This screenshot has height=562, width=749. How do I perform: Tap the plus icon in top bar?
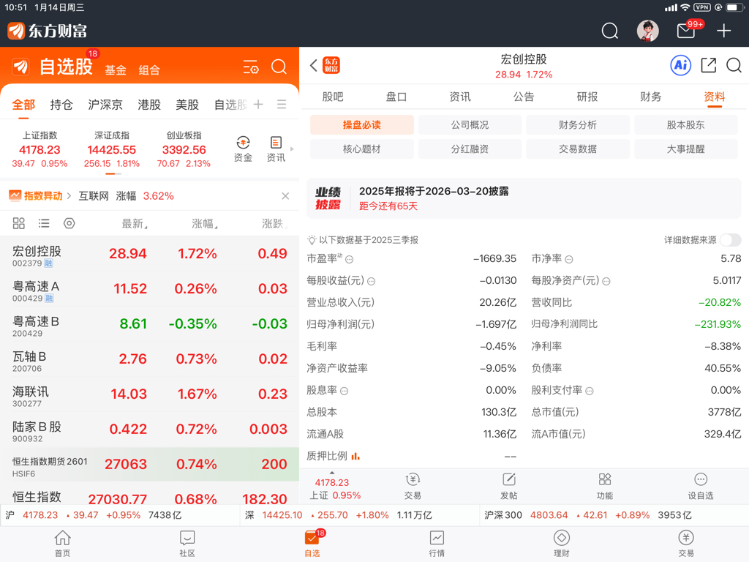point(723,31)
